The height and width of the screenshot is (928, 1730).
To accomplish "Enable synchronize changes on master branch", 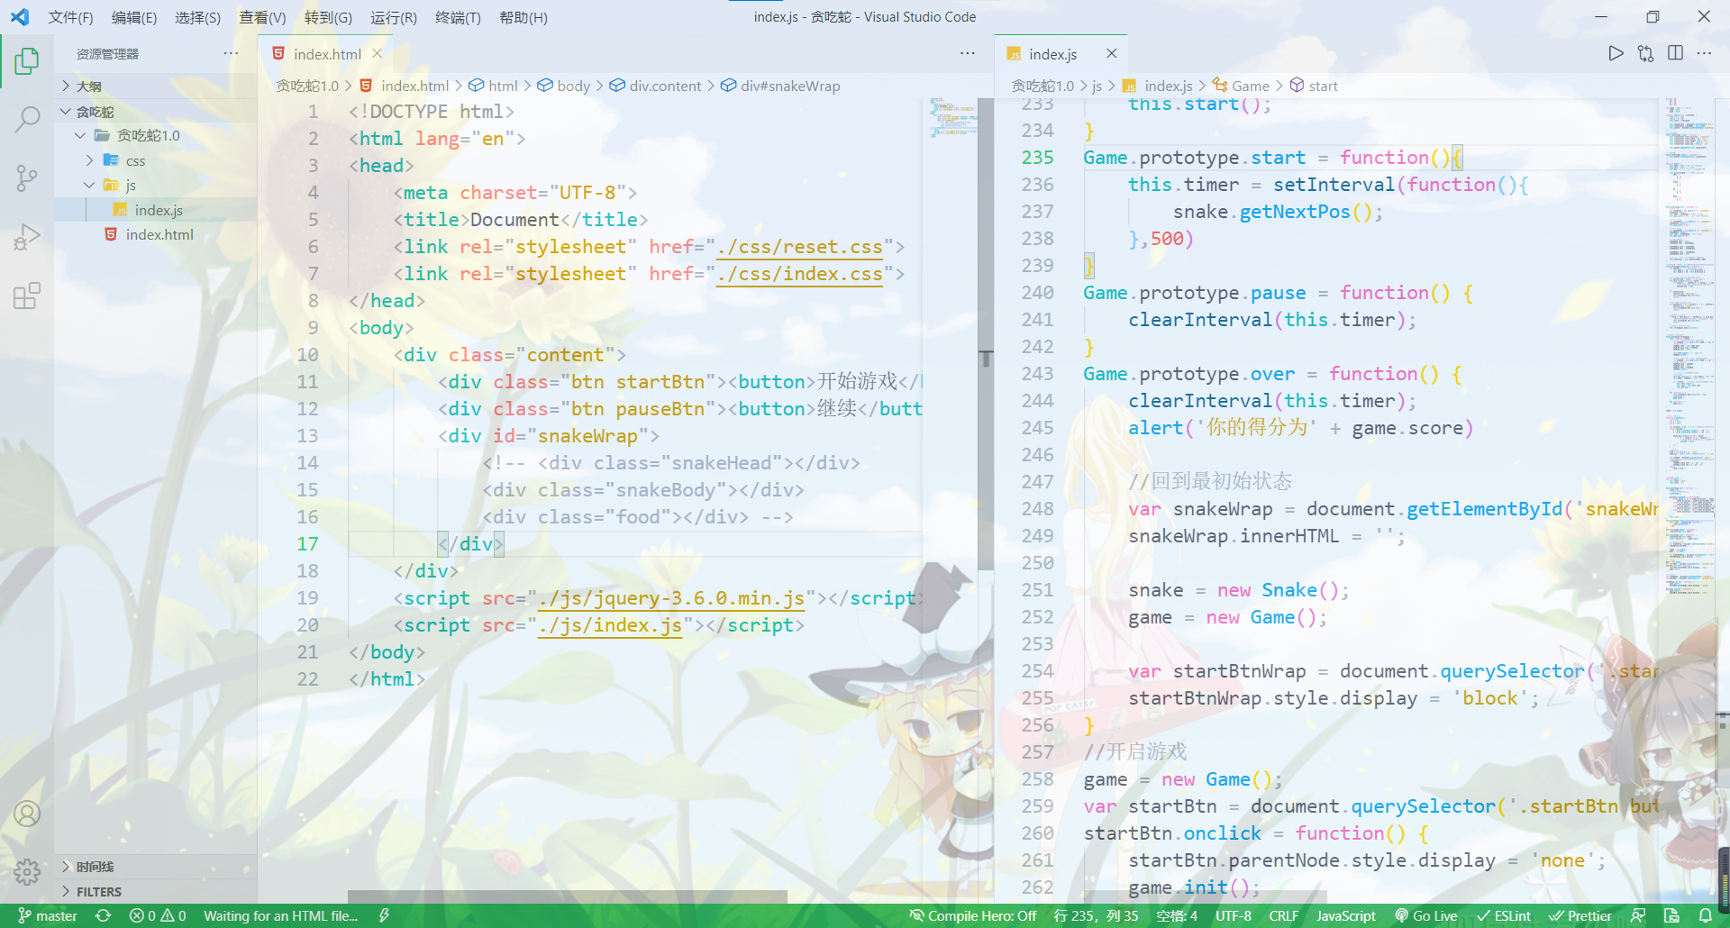I will (x=103, y=915).
